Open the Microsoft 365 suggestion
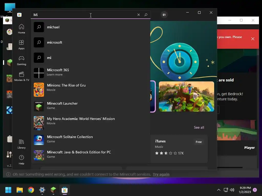 pyautogui.click(x=90, y=73)
